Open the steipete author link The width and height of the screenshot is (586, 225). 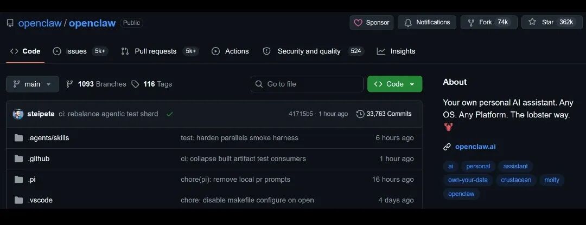41,114
